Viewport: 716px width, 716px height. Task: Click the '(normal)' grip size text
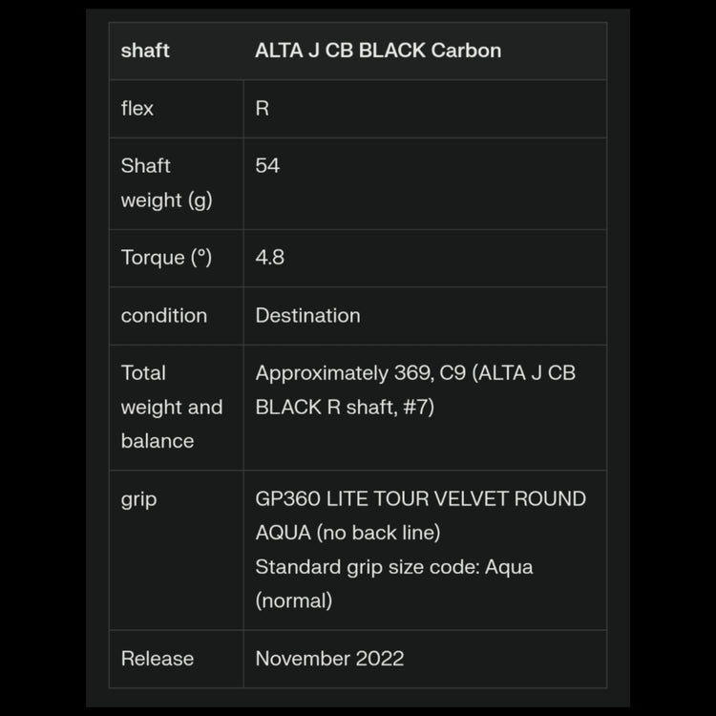tap(293, 600)
